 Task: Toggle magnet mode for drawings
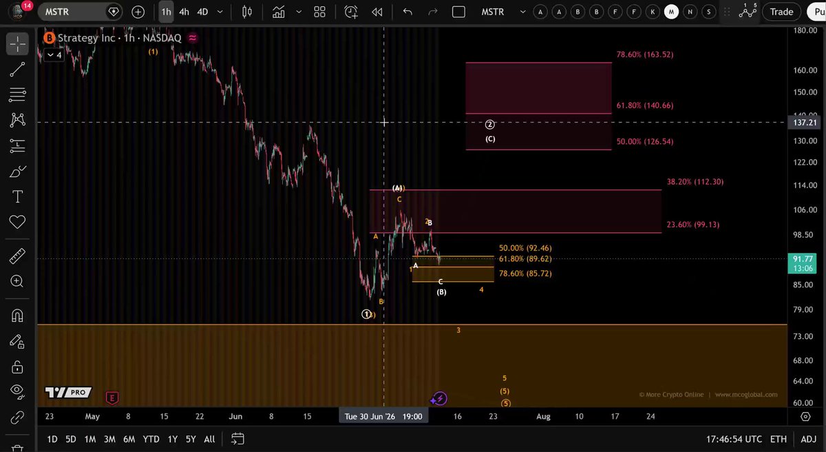(x=17, y=316)
